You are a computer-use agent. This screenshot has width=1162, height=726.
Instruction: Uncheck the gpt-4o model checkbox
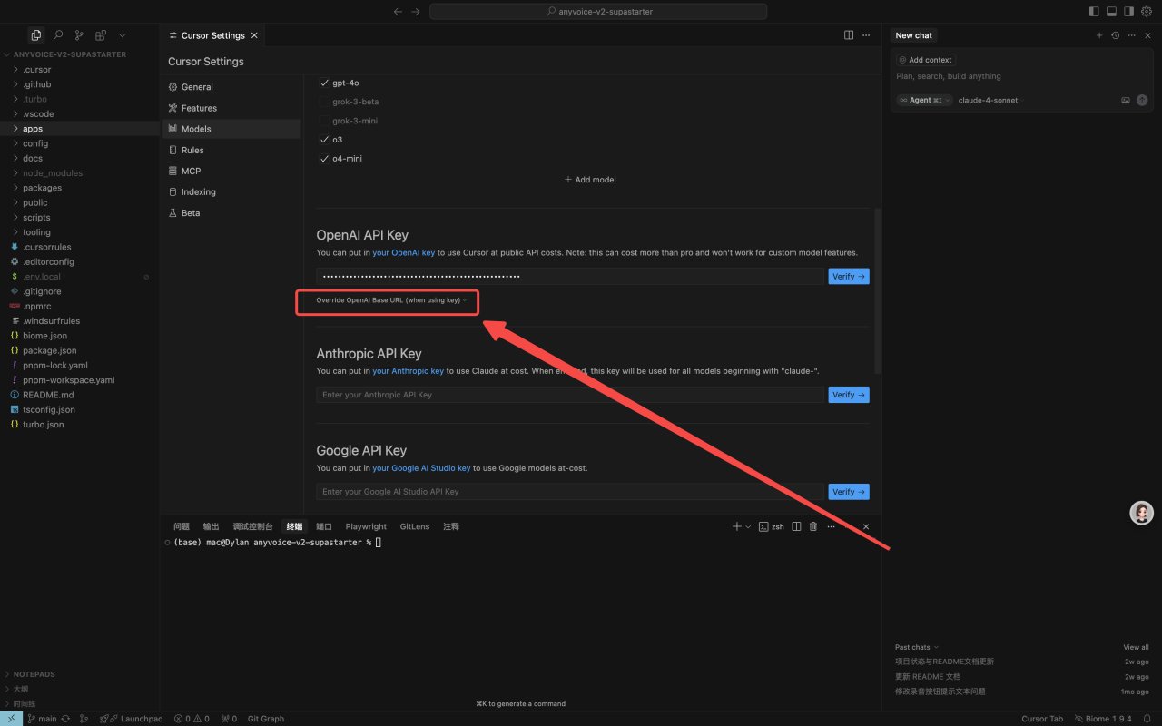pos(325,83)
